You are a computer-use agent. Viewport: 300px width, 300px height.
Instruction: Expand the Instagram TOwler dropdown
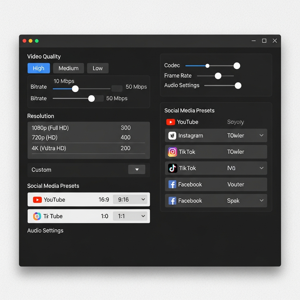click(x=262, y=135)
